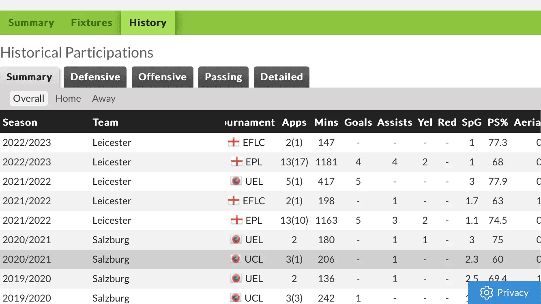Open the Passing statistics tab
The width and height of the screenshot is (541, 304).
point(223,77)
